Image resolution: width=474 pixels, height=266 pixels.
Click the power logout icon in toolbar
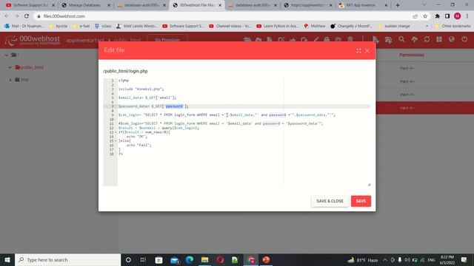click(464, 39)
